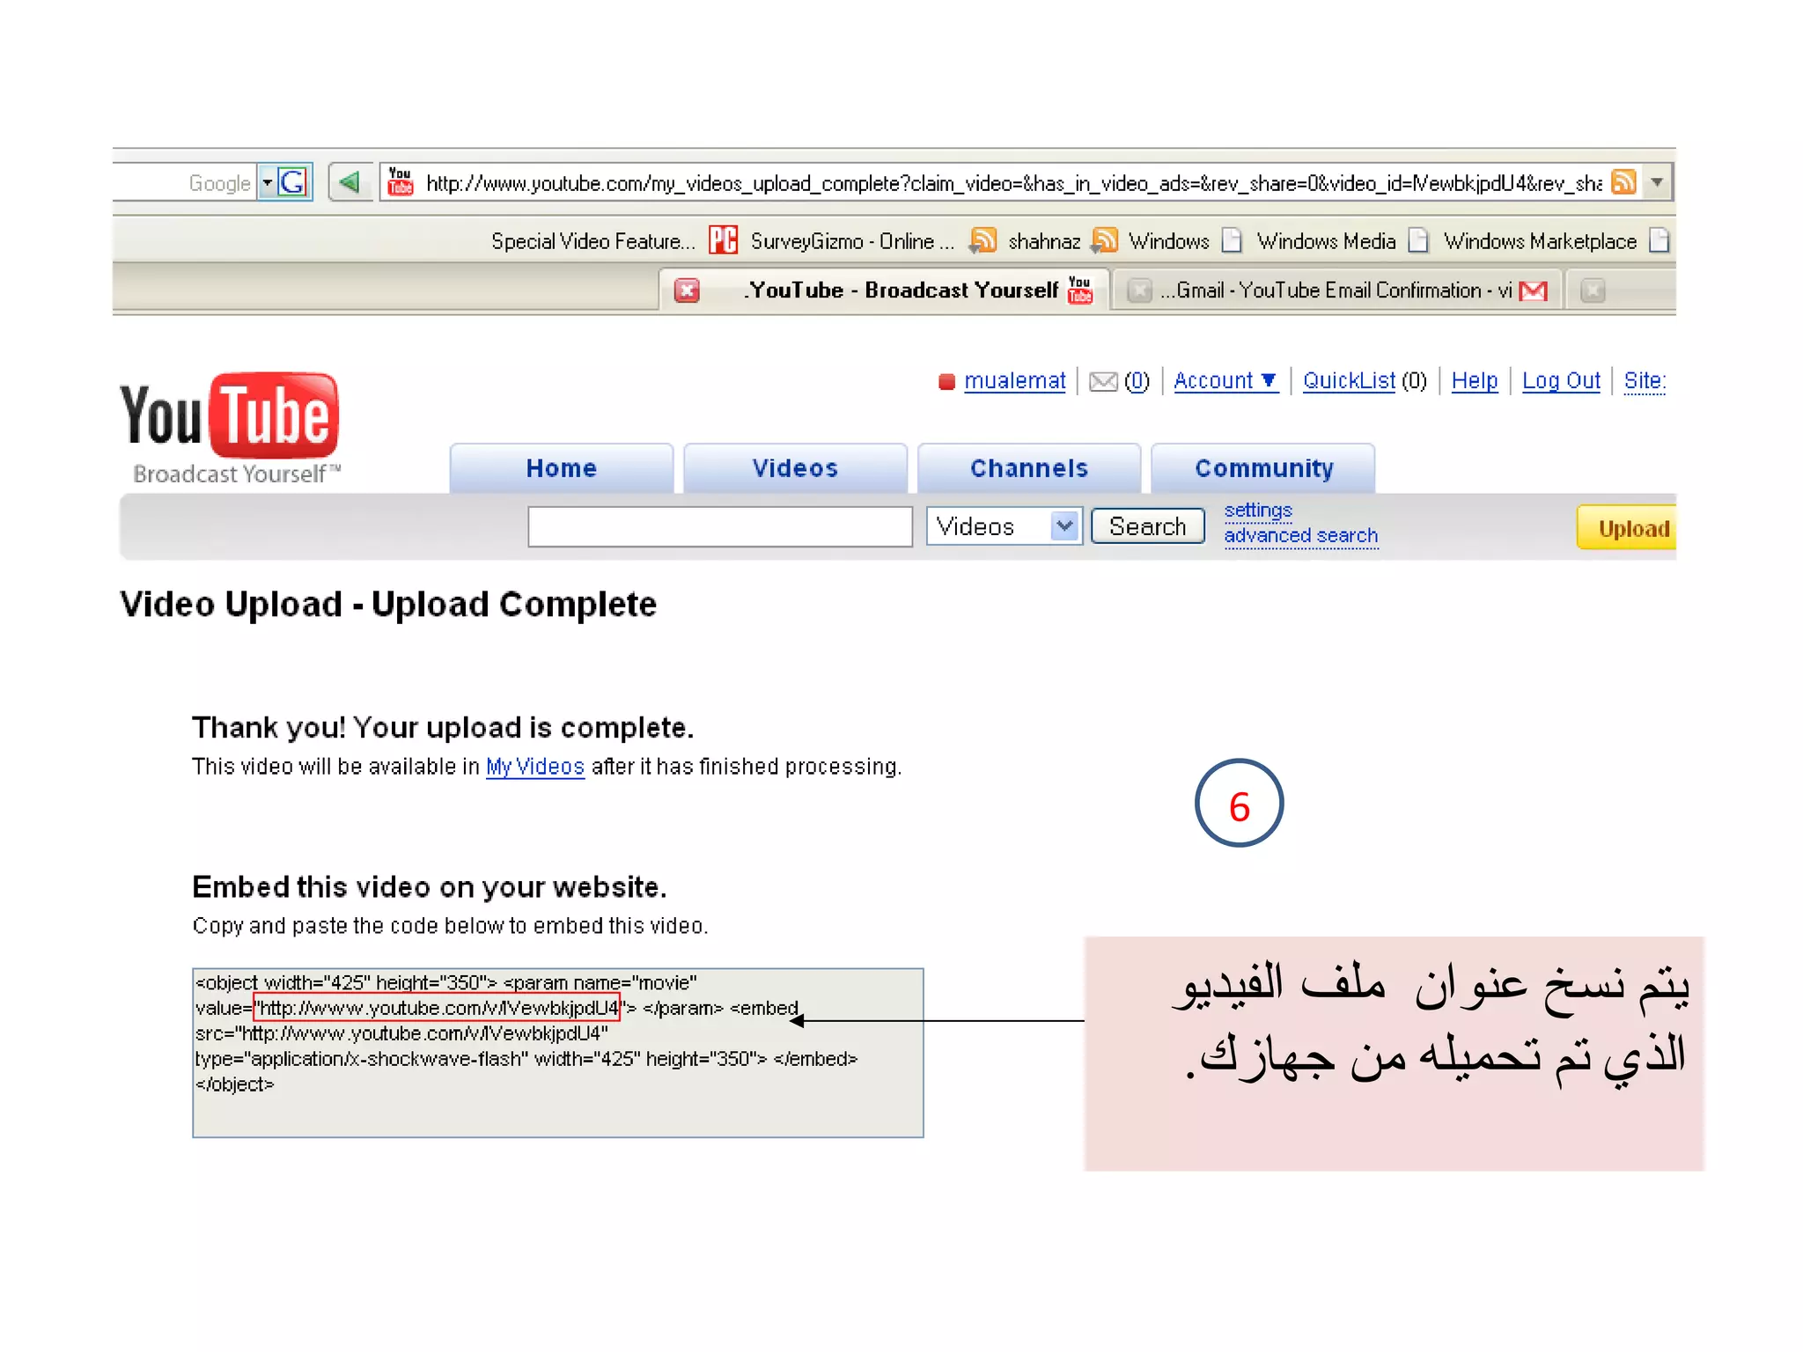This screenshot has height=1352, width=1803.
Task: Click the Gmail envelope icon on tab
Action: click(x=1534, y=290)
